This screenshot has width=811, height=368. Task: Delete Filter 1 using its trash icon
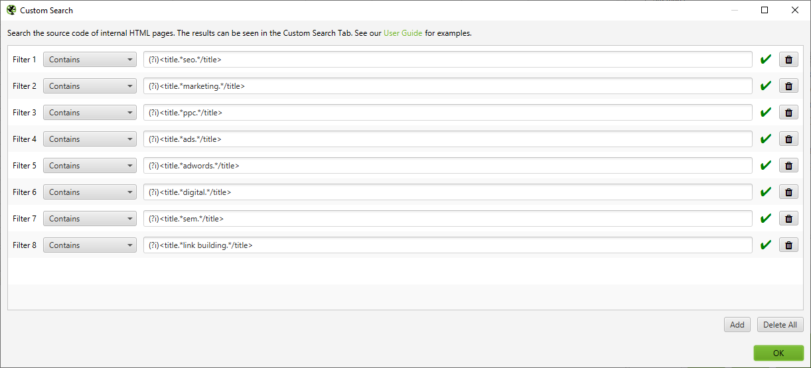click(x=788, y=60)
